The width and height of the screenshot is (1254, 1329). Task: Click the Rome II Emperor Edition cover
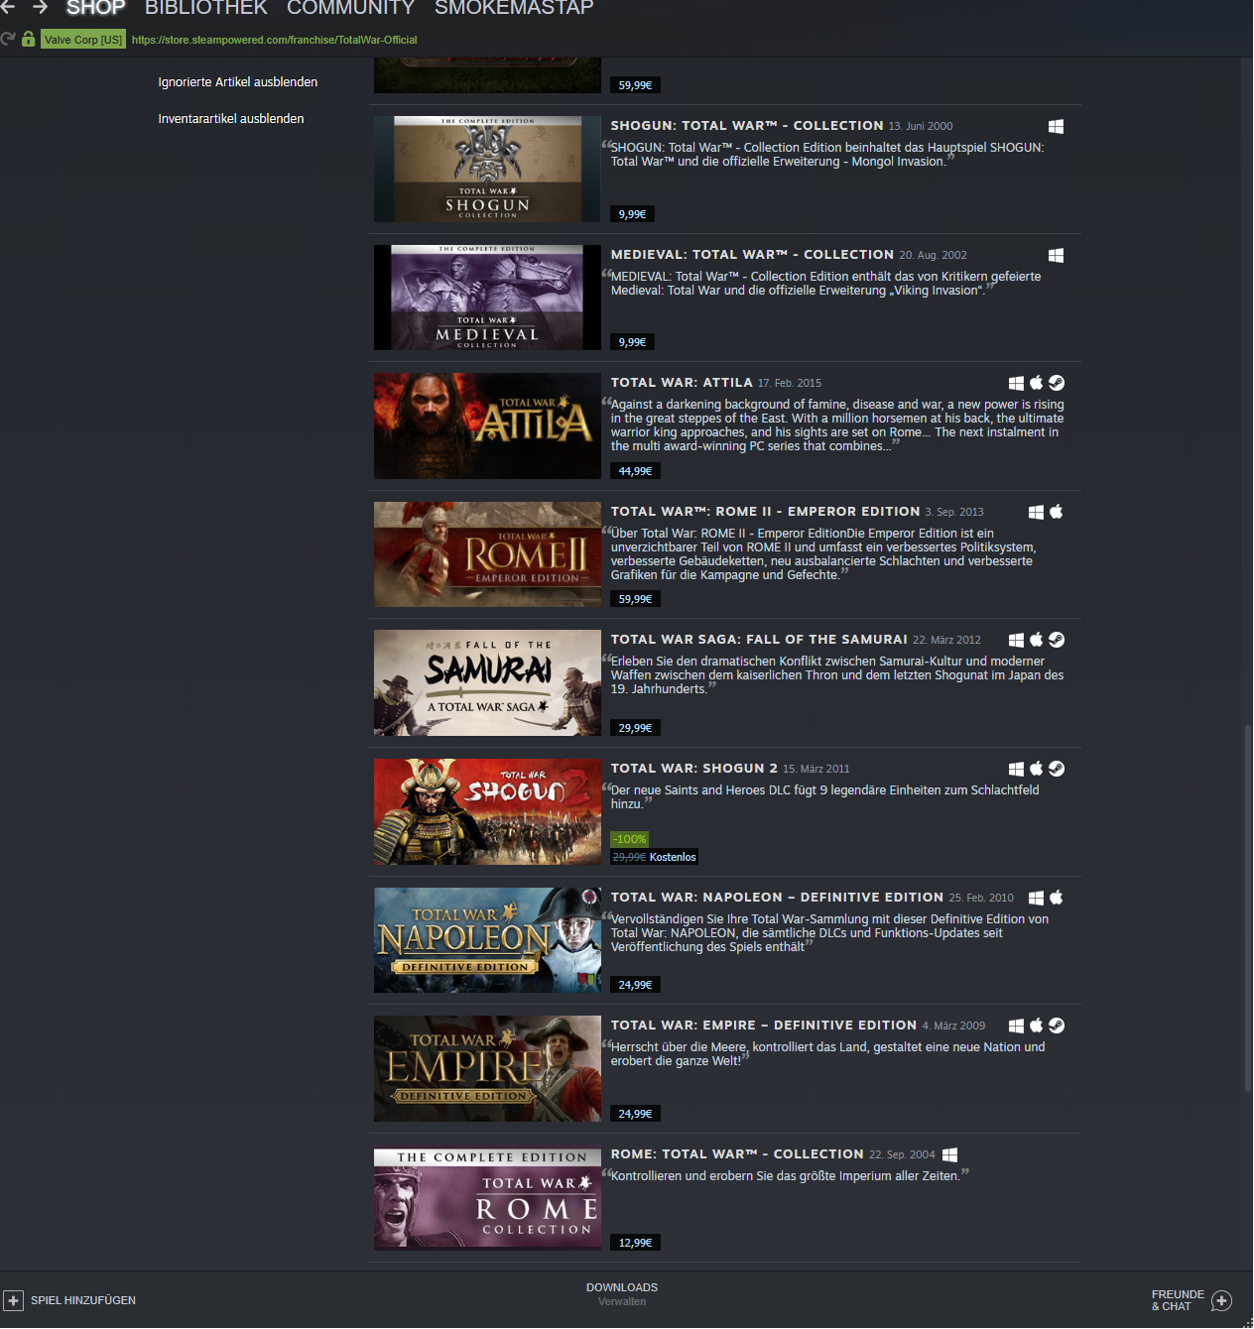tap(487, 554)
